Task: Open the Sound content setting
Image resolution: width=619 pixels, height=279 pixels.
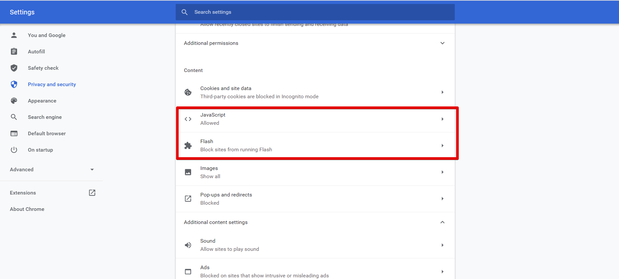Action: point(315,245)
